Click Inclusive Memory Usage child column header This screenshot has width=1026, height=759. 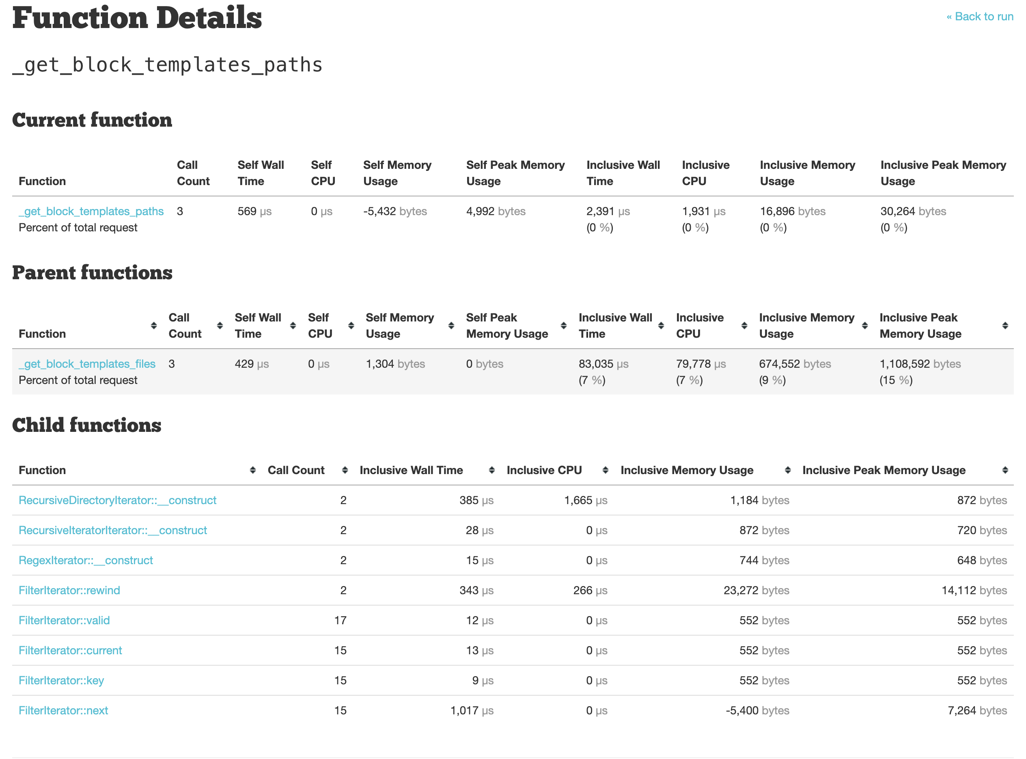click(x=686, y=470)
